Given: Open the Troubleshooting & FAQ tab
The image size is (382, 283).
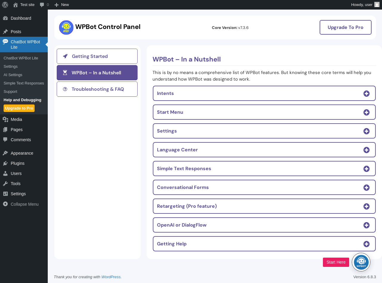Looking at the screenshot, I should coord(97,89).
